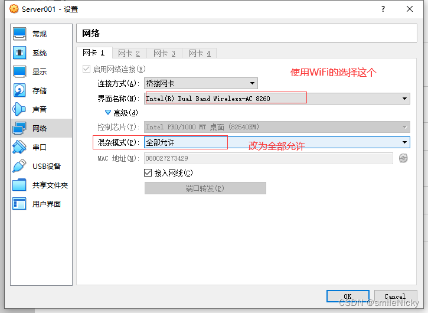Regenerate MAC address with refresh icon
Viewport: 428px width, 313px height.
[403, 158]
